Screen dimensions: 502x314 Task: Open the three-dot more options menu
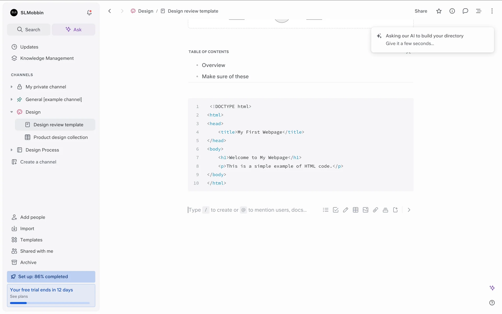pyautogui.click(x=492, y=11)
